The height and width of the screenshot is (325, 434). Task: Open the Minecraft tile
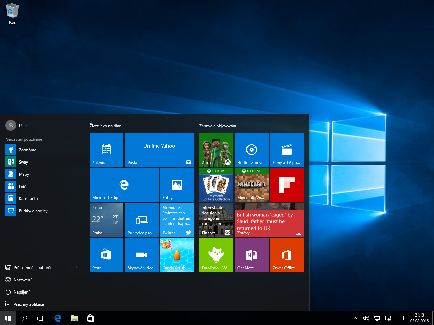(252, 185)
